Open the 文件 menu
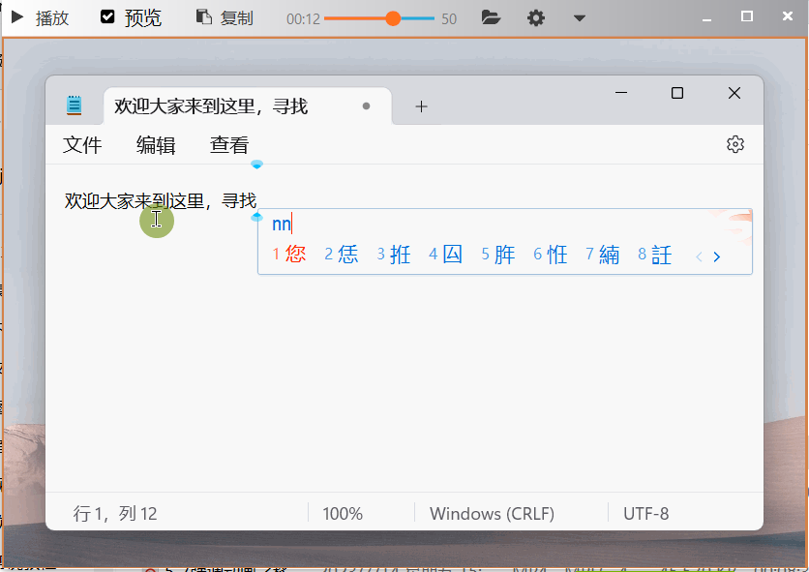Viewport: 809px width, 572px height. pyautogui.click(x=82, y=145)
